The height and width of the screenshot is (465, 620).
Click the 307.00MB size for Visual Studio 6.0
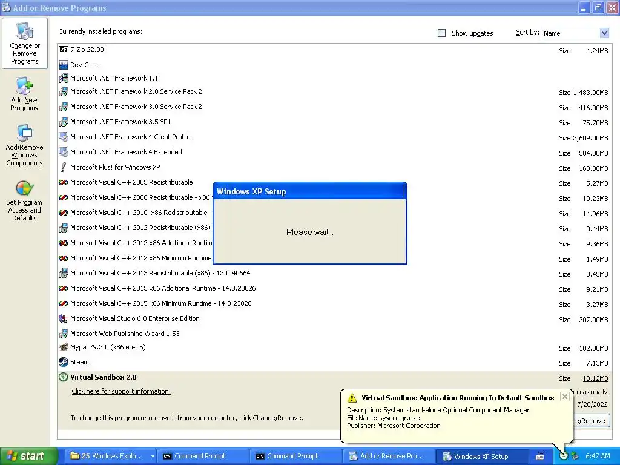[x=593, y=320]
